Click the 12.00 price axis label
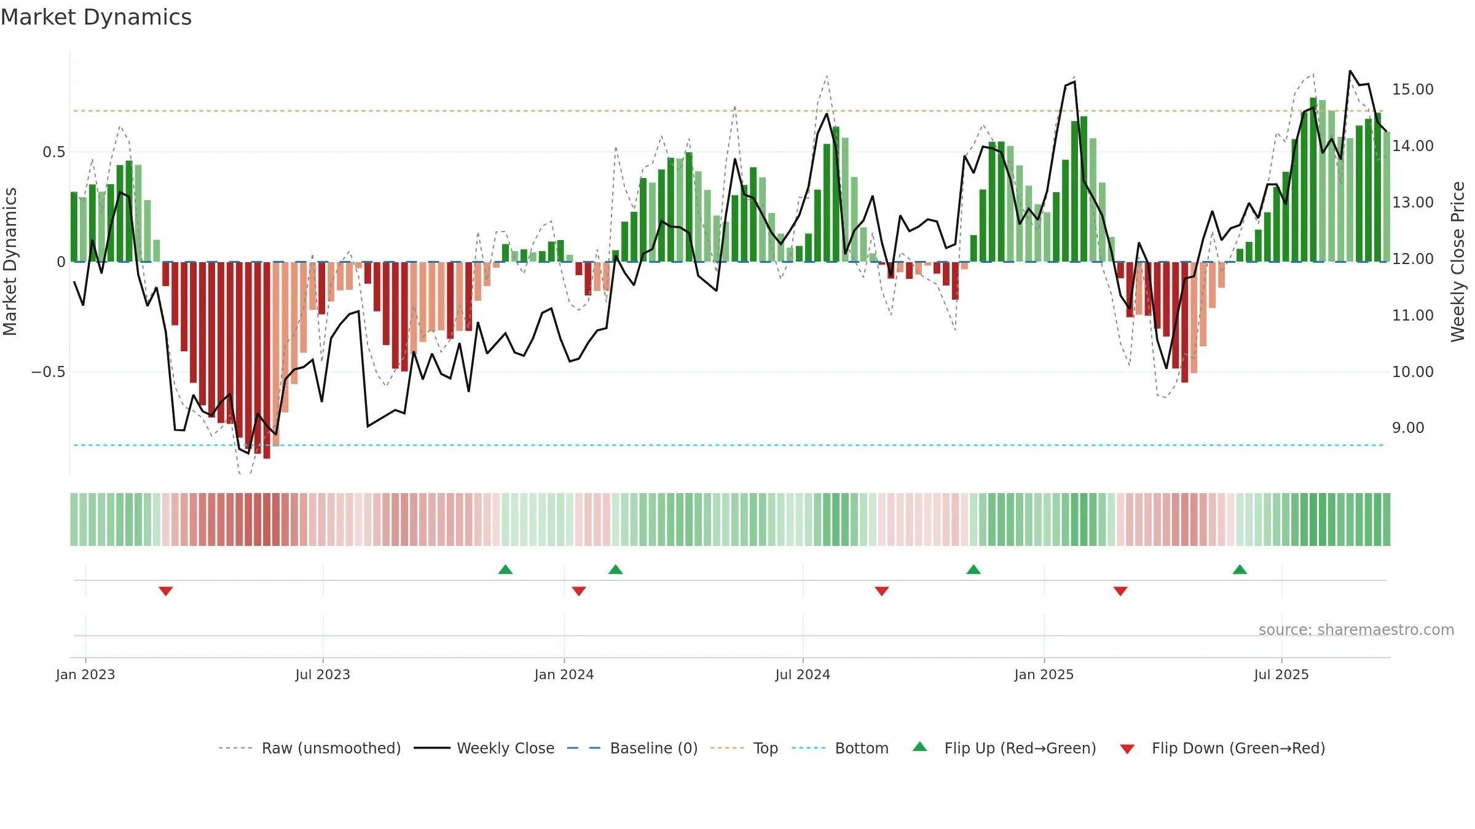This screenshot has height=829, width=1475. pos(1413,259)
